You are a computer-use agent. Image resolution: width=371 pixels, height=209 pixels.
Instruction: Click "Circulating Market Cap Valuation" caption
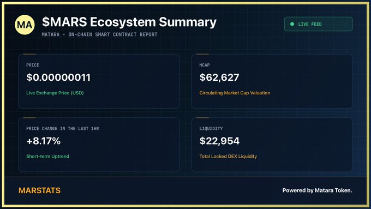235,93
